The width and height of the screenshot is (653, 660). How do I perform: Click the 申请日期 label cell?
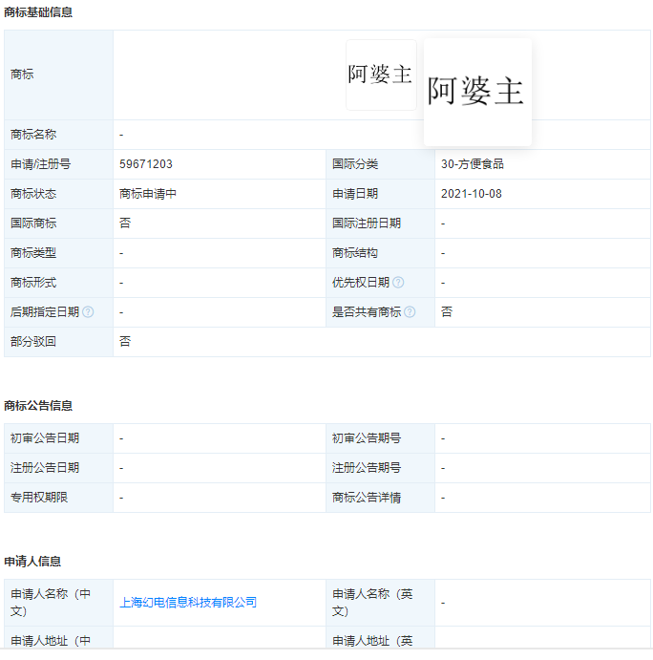point(380,194)
